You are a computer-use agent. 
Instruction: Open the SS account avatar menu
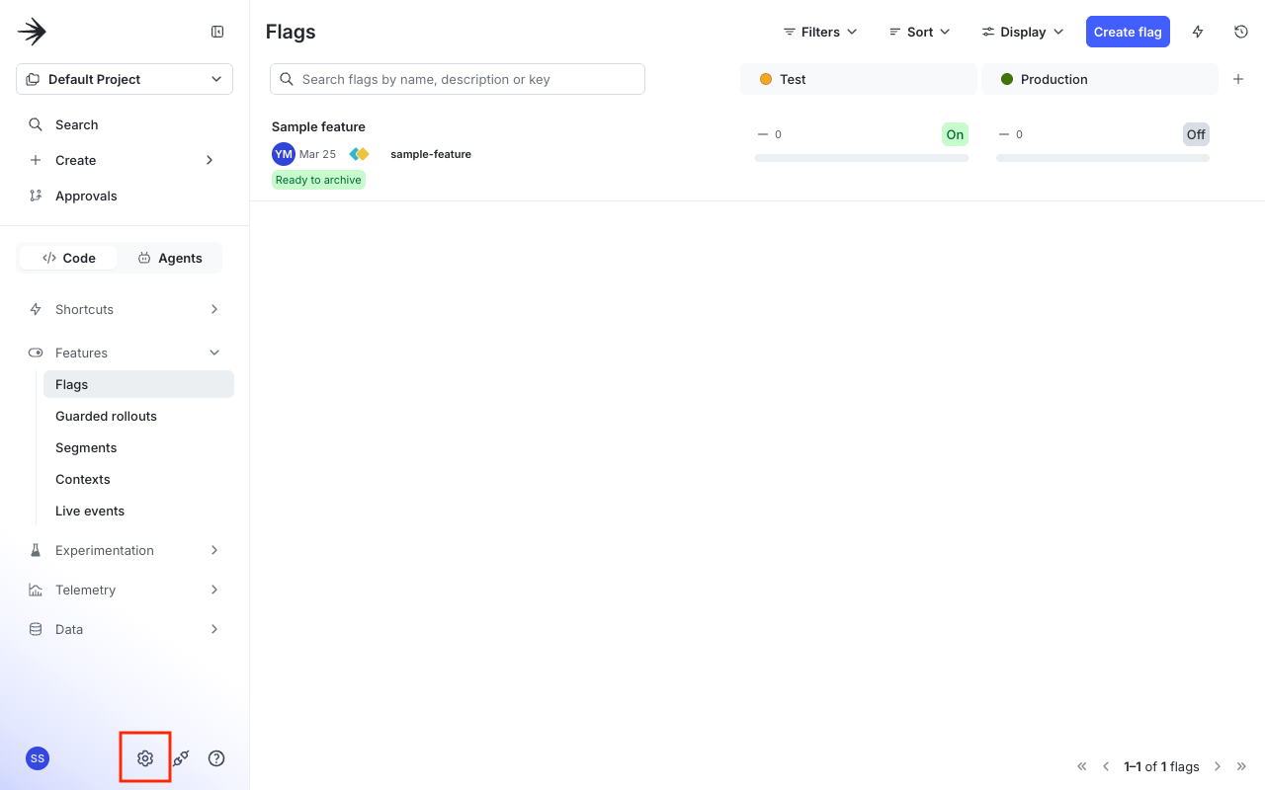tap(38, 758)
